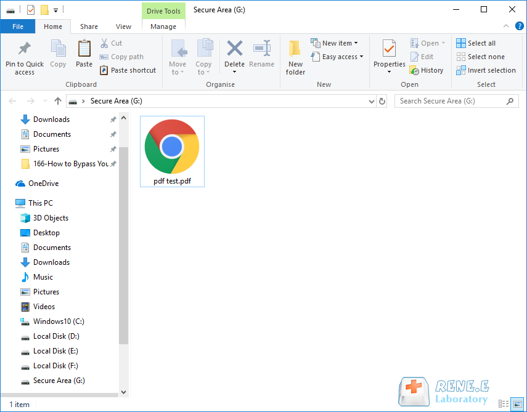Viewport: 527px width, 412px height.
Task: Click the title bar Properties quick icon
Action: tap(31, 10)
